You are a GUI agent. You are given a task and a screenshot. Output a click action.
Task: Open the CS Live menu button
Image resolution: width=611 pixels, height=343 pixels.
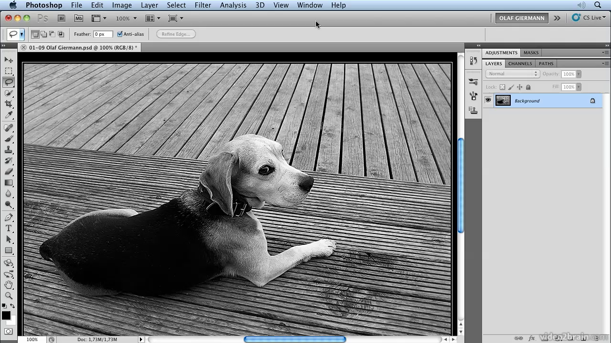pyautogui.click(x=589, y=18)
